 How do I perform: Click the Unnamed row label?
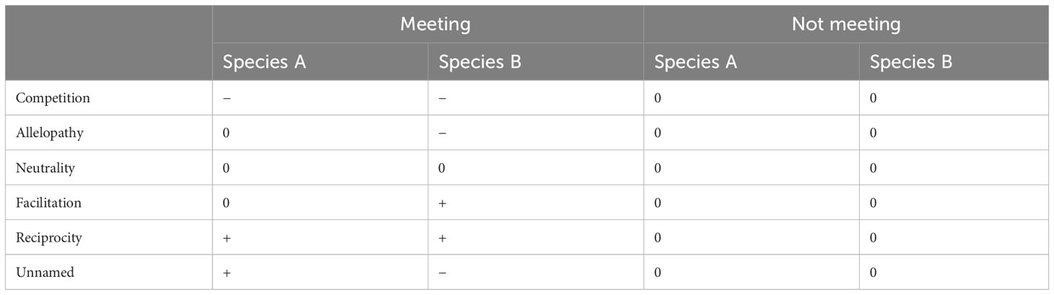(45, 273)
